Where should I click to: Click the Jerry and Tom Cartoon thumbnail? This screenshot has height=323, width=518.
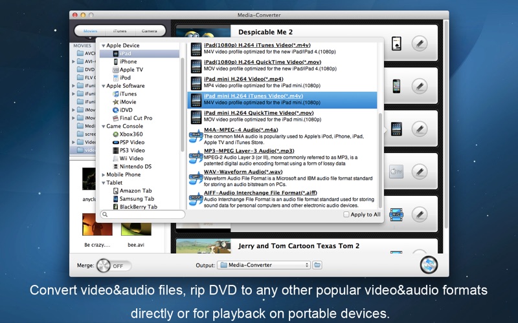203,246
